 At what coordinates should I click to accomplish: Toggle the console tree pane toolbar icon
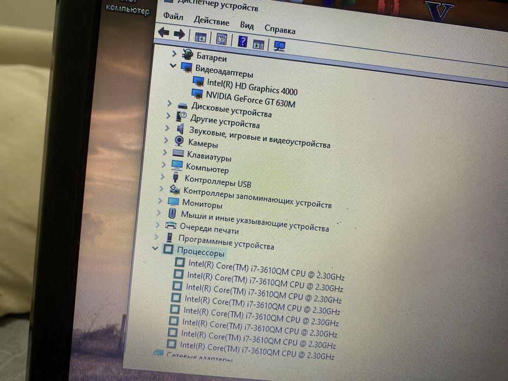[x=200, y=37]
